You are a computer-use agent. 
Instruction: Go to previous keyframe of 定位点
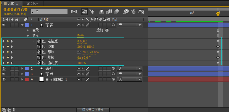[x=3, y=41]
